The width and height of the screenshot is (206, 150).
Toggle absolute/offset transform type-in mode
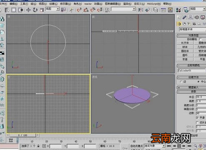click(44, 146)
